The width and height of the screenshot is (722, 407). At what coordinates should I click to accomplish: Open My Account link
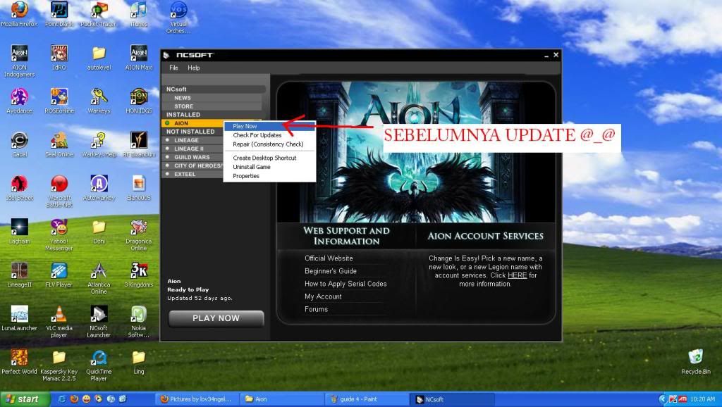click(x=323, y=296)
